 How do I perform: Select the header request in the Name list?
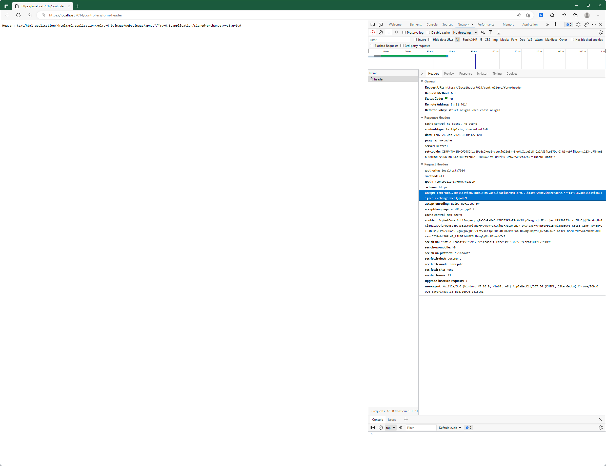pos(379,79)
